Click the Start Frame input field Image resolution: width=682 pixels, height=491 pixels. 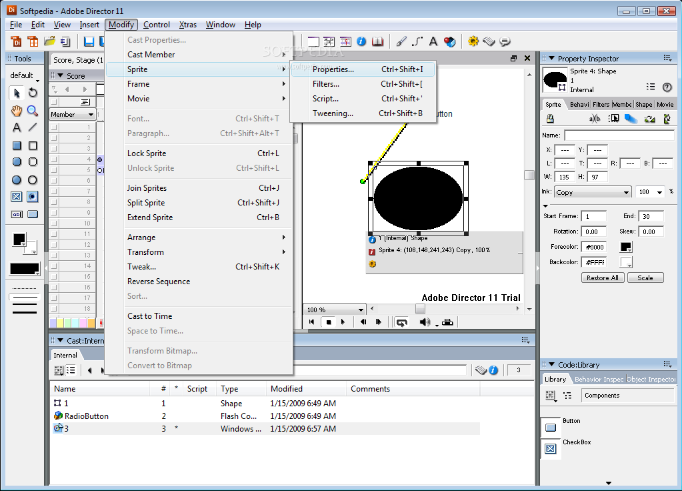coord(594,216)
